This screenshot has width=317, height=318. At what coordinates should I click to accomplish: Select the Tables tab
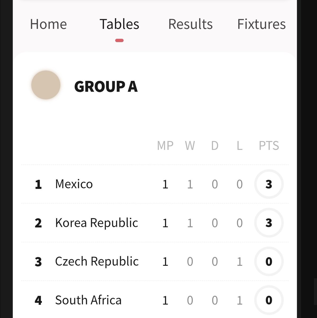point(119,24)
